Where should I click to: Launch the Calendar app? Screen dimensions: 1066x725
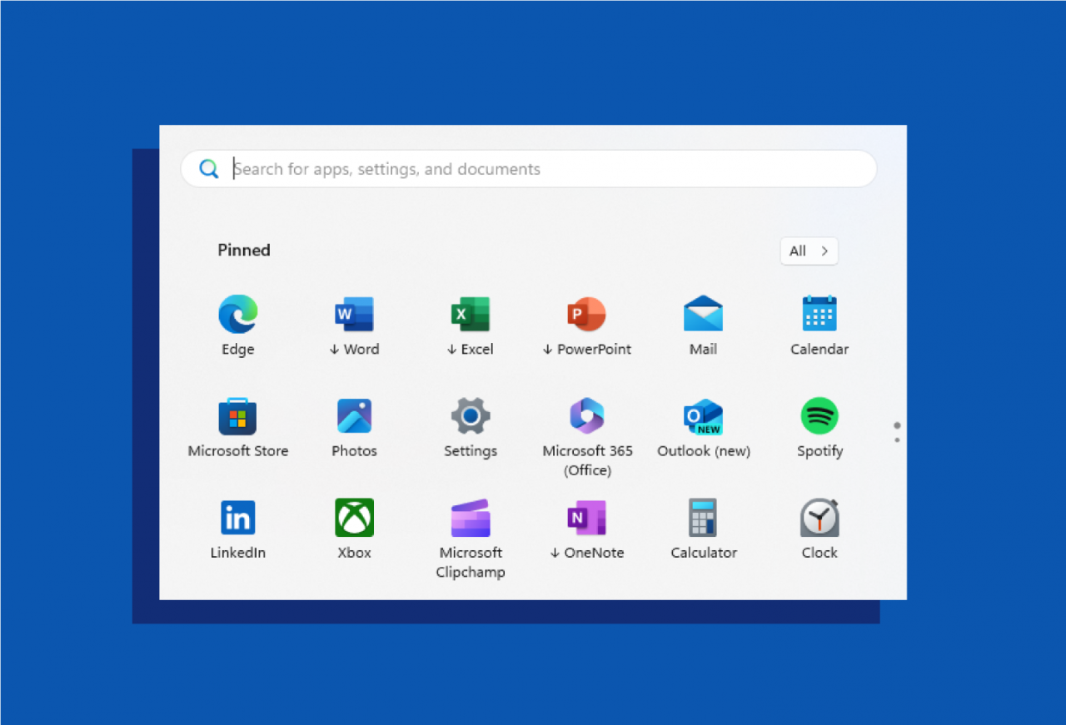pos(819,315)
